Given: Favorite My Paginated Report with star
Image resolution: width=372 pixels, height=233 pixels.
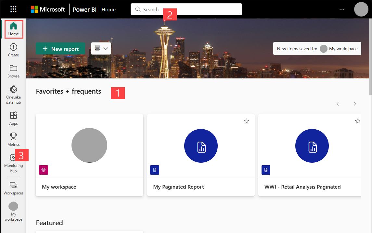Looking at the screenshot, I should (x=247, y=121).
